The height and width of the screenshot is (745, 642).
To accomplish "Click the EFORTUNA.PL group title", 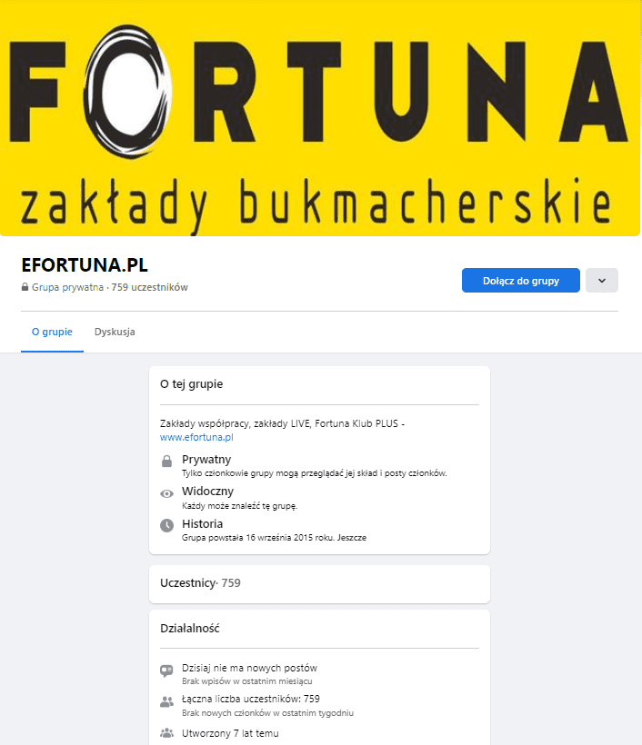I will coord(85,265).
